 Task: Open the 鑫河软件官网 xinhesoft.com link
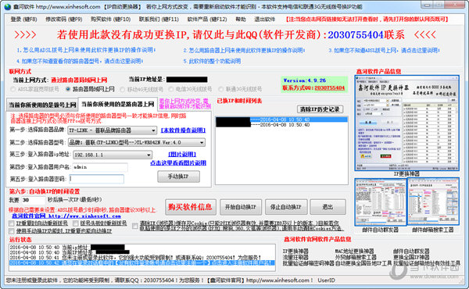click(x=66, y=216)
